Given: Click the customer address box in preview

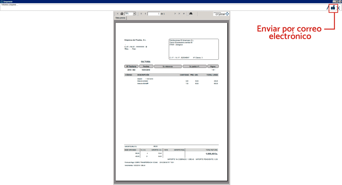Looking at the screenshot, I should [194, 49].
